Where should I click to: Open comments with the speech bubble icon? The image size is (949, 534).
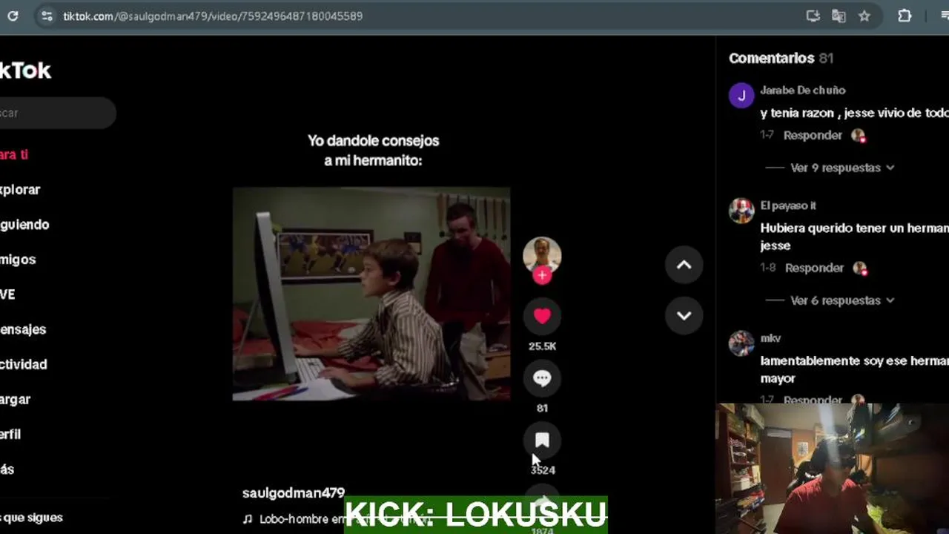(542, 378)
